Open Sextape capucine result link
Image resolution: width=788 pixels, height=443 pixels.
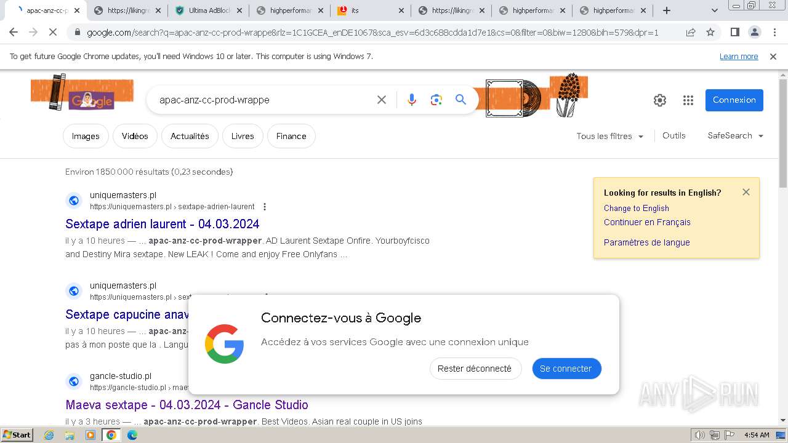click(x=127, y=314)
